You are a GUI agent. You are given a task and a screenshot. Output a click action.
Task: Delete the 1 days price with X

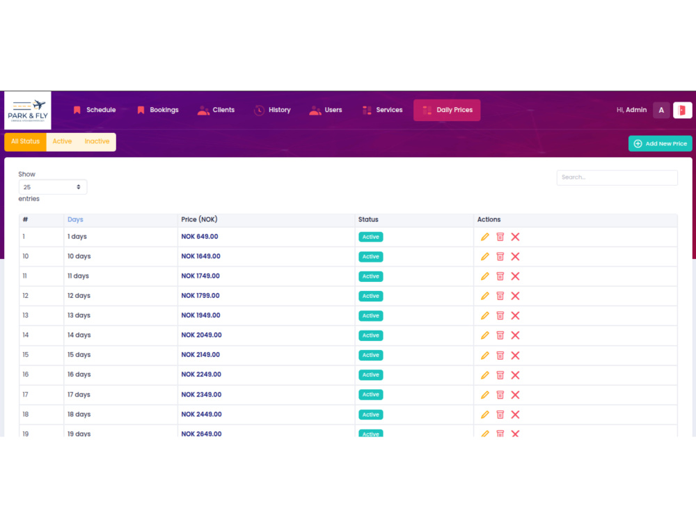[x=515, y=237]
